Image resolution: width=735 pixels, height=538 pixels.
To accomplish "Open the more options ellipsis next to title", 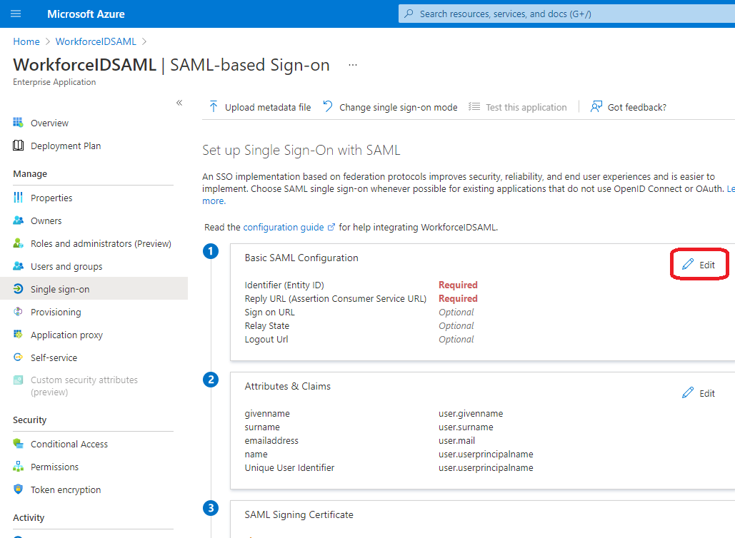I will [x=353, y=65].
